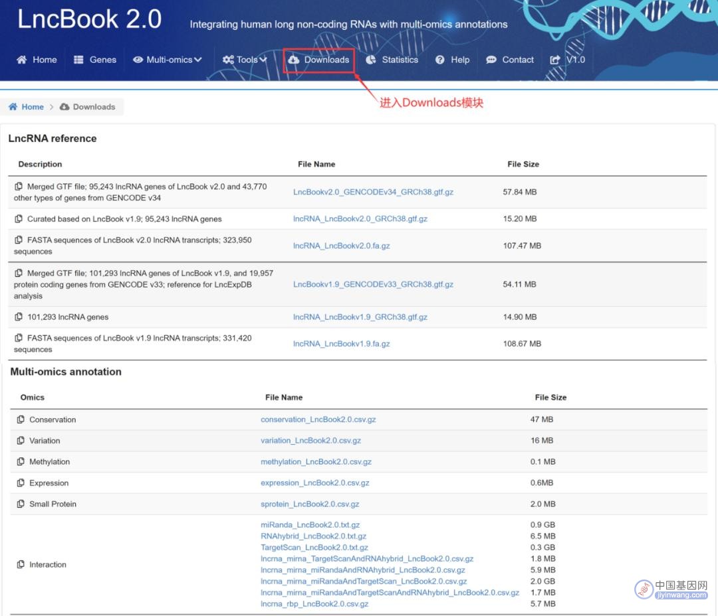This screenshot has height=616, width=718.
Task: Click copy icon beside Interaction
Action: (x=21, y=565)
